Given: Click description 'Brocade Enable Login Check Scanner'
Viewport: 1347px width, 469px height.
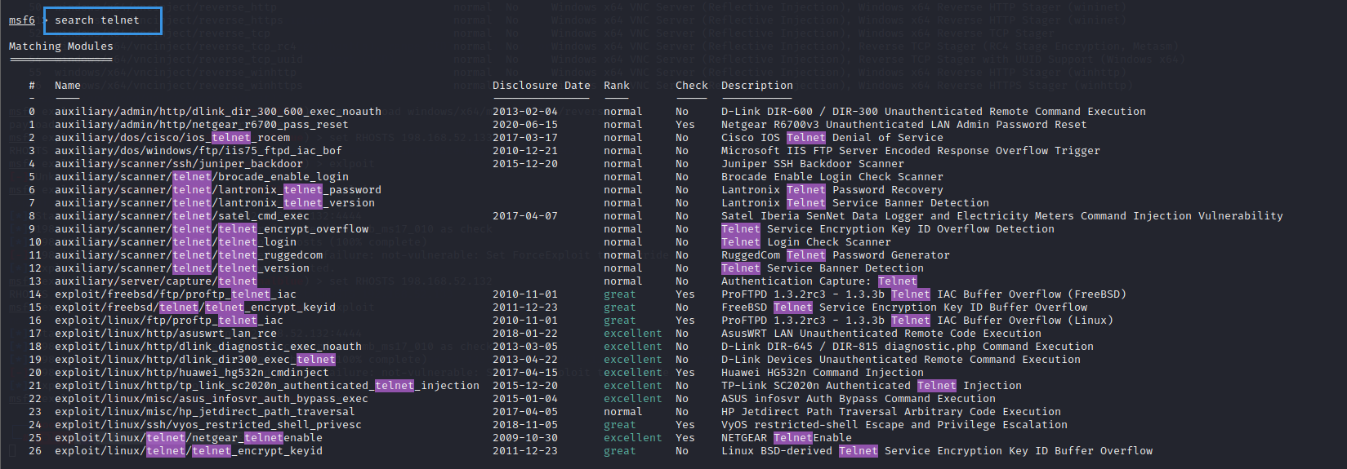Looking at the screenshot, I should pyautogui.click(x=832, y=177).
